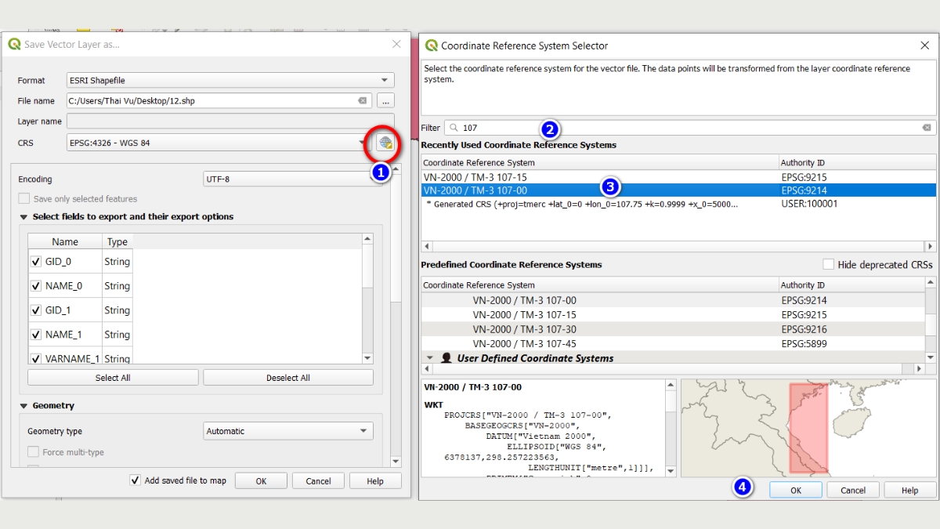Click Cancel in Save Vector Layer dialog

(318, 481)
